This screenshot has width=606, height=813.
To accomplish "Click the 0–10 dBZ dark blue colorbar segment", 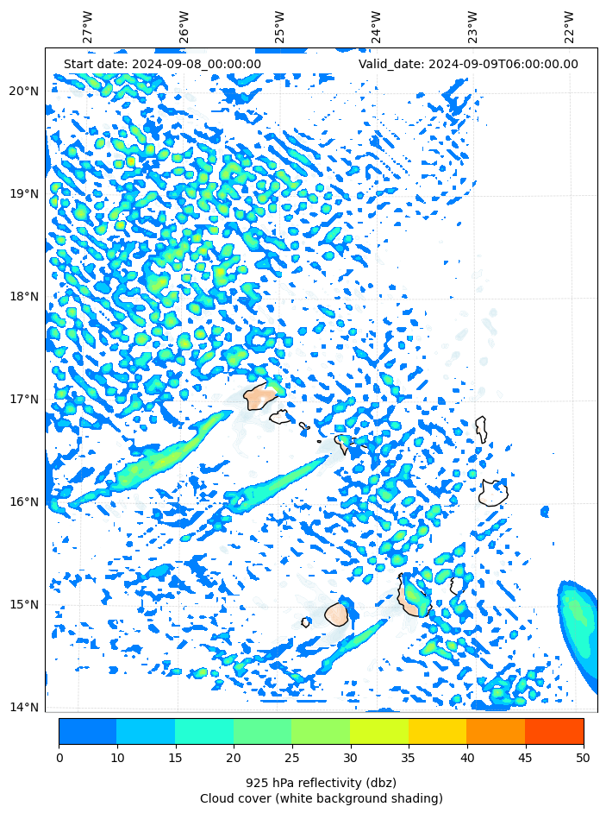I will [x=87, y=731].
